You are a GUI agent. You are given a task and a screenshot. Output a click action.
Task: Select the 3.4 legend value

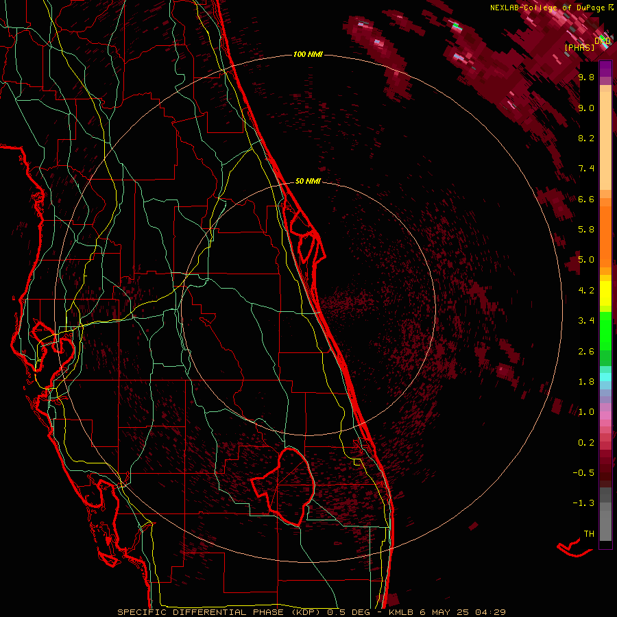[586, 321]
